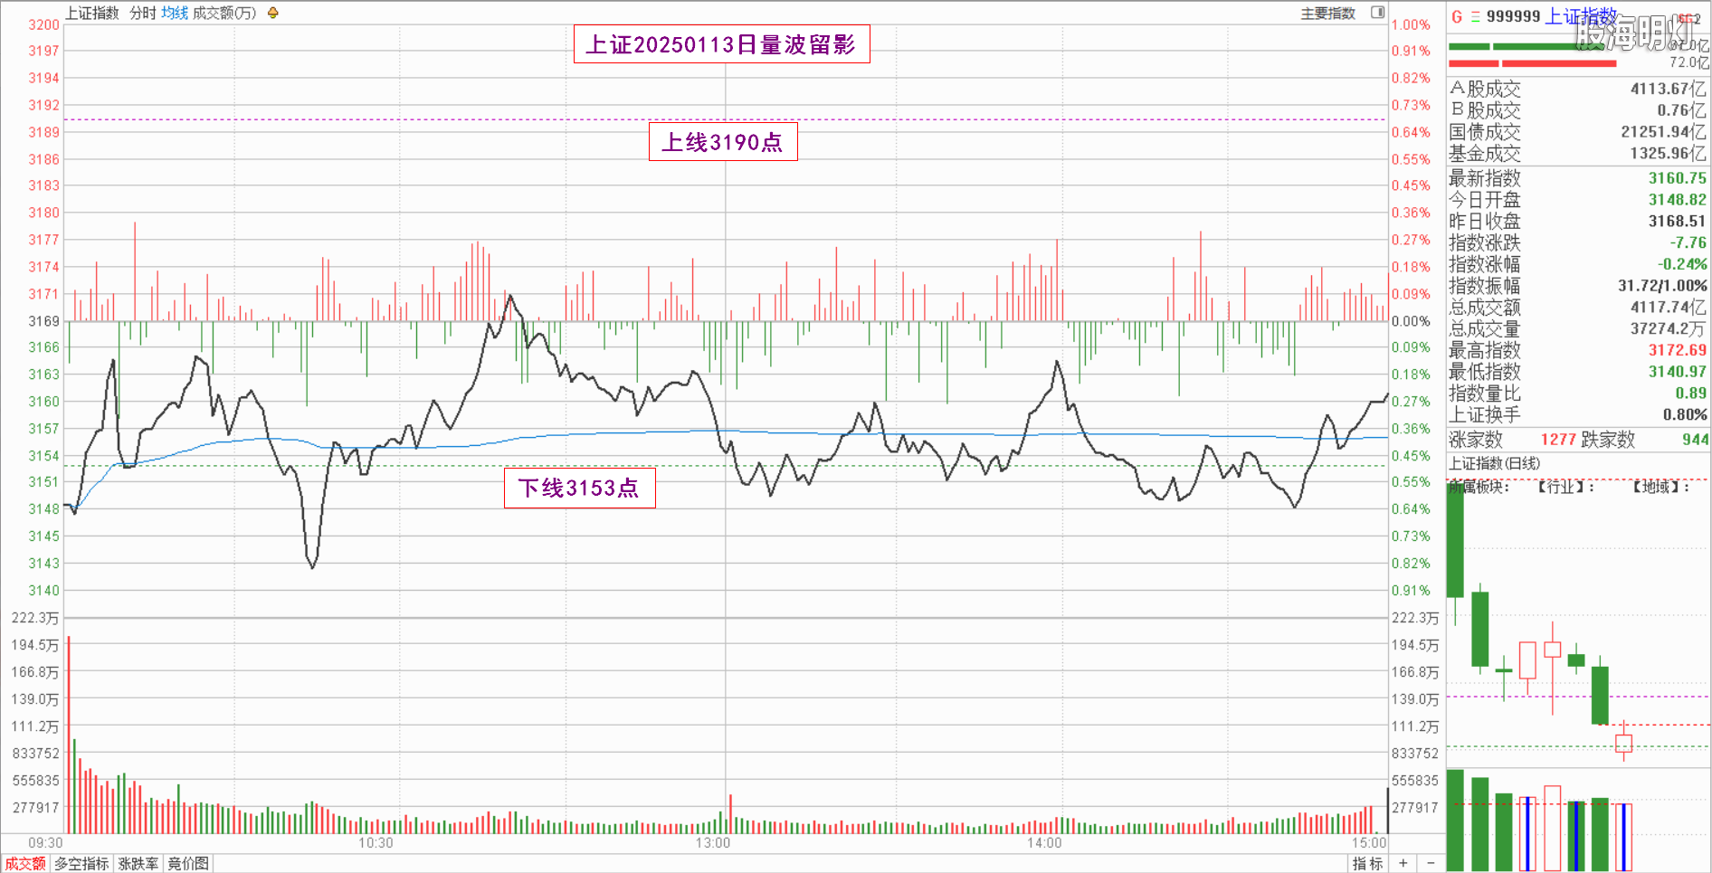Click the 上证指数(日线) mini chart title
This screenshot has height=873, width=1712.
[x=1494, y=463]
